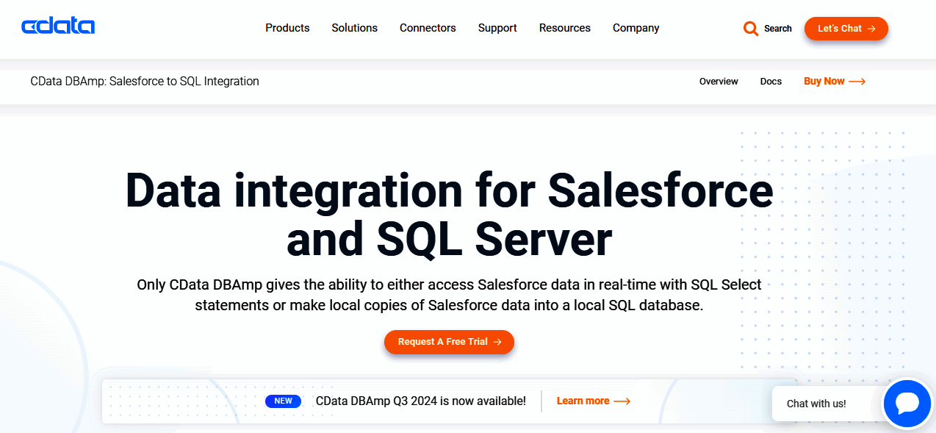Go to the Overview tab
This screenshot has height=433, width=936.
coord(719,82)
